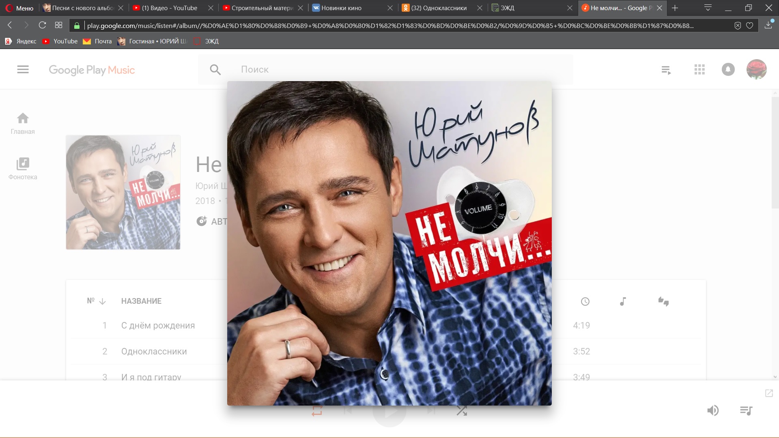
Task: Sort tracks by number arrow
Action: pos(102,301)
